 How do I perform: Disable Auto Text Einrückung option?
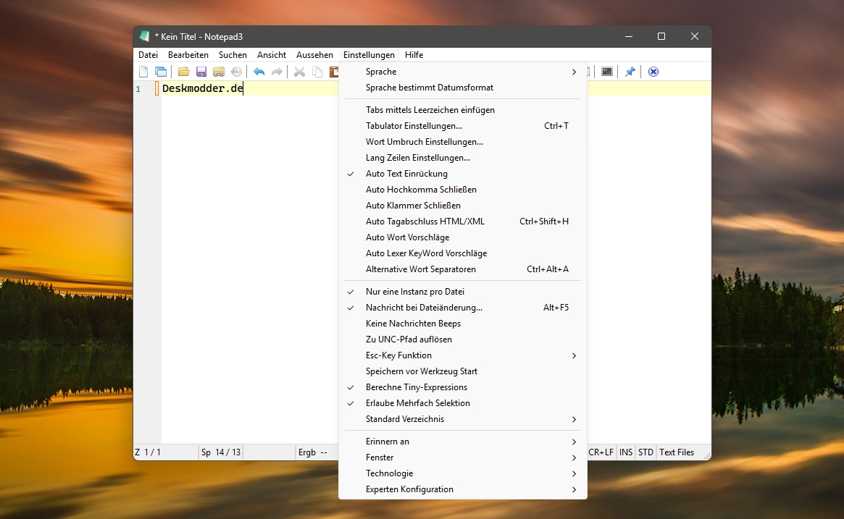(406, 174)
